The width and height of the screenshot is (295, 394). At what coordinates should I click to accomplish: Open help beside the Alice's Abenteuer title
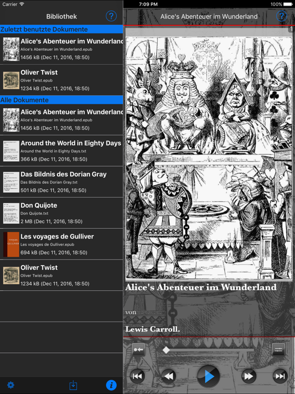pyautogui.click(x=282, y=16)
